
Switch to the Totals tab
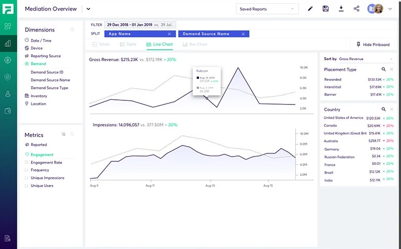point(101,44)
